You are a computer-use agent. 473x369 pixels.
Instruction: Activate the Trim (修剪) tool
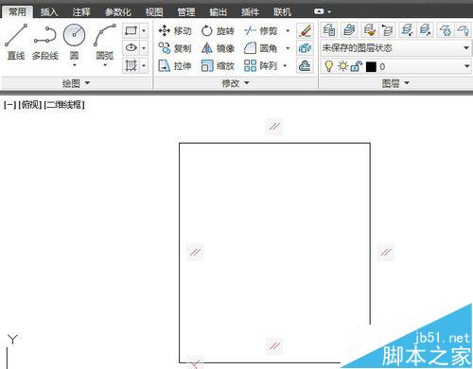coord(260,30)
